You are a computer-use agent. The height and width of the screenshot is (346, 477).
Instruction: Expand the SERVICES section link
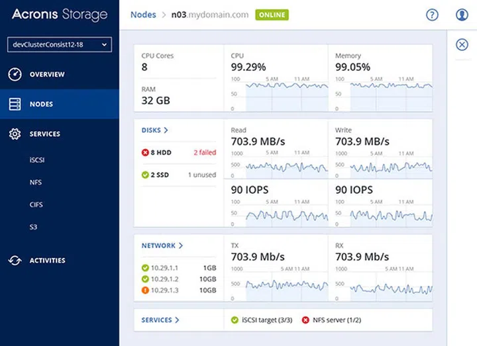coord(160,320)
